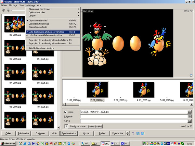Open the Aide menu
This screenshot has width=195, height=146.
(39, 5)
